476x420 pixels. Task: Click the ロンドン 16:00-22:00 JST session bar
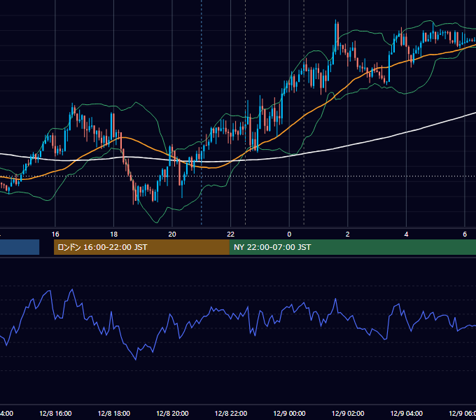tap(141, 247)
